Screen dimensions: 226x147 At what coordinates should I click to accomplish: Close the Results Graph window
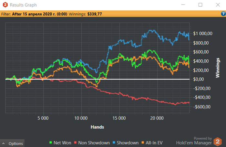(x=218, y=5)
